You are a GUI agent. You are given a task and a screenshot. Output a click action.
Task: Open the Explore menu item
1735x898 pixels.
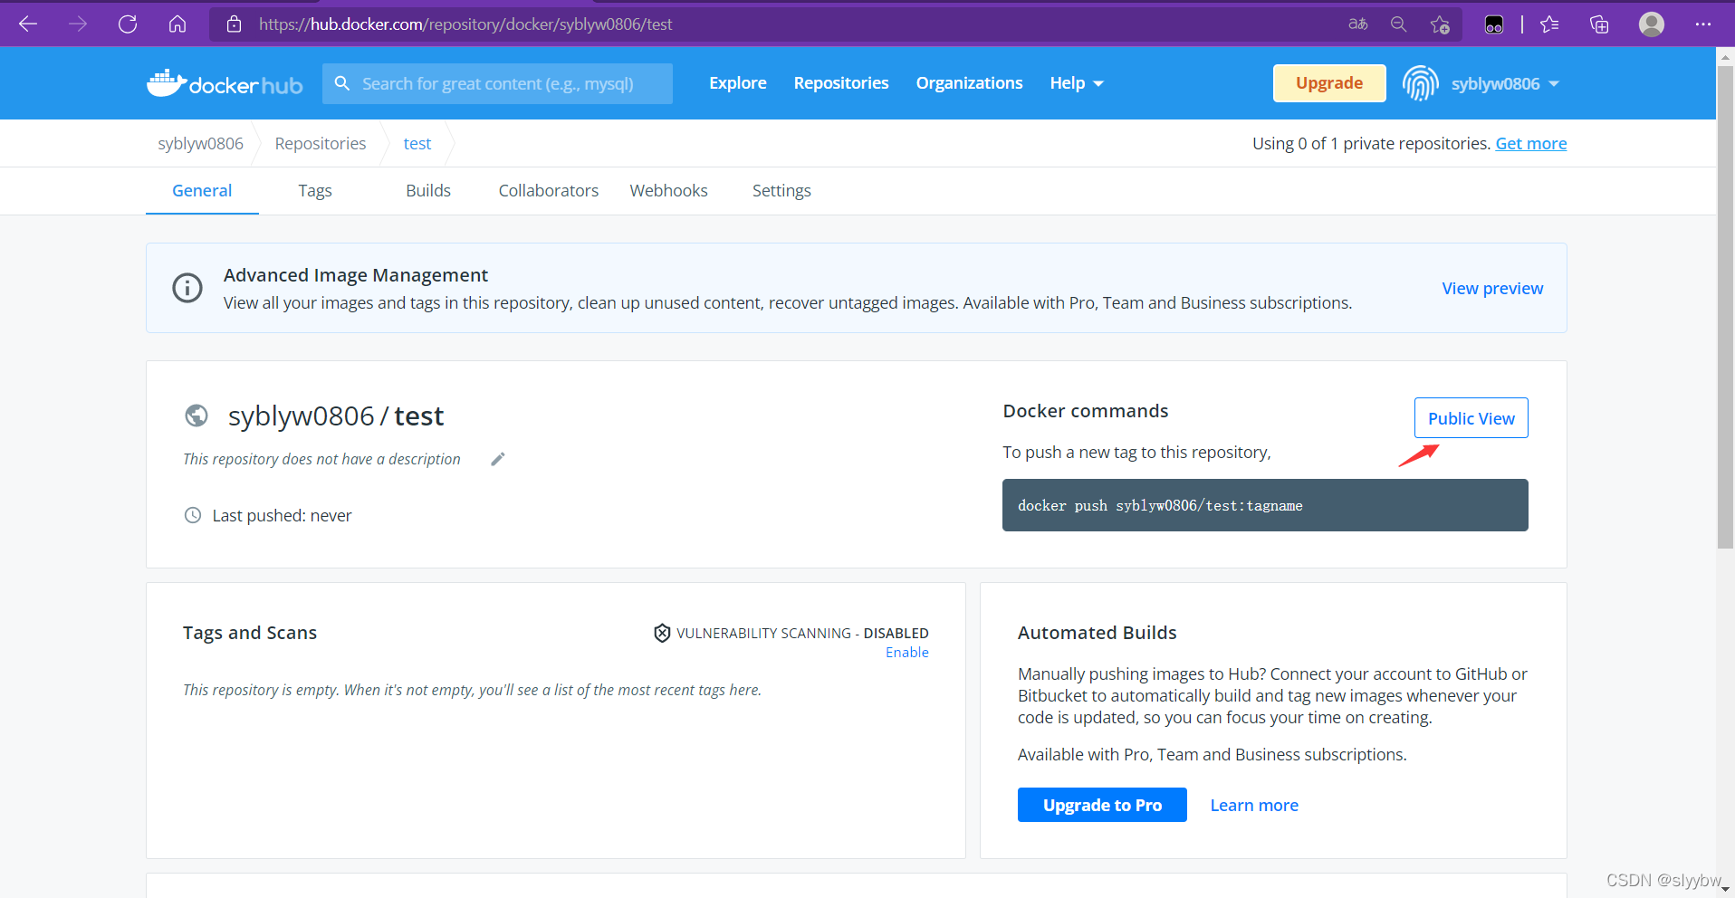[738, 83]
